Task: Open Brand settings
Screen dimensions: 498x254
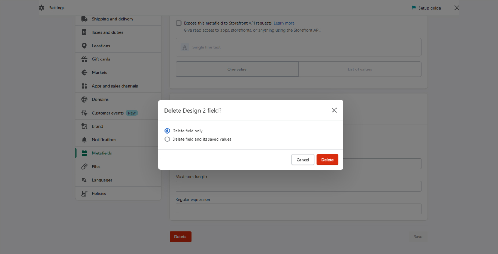Action: (x=119, y=126)
